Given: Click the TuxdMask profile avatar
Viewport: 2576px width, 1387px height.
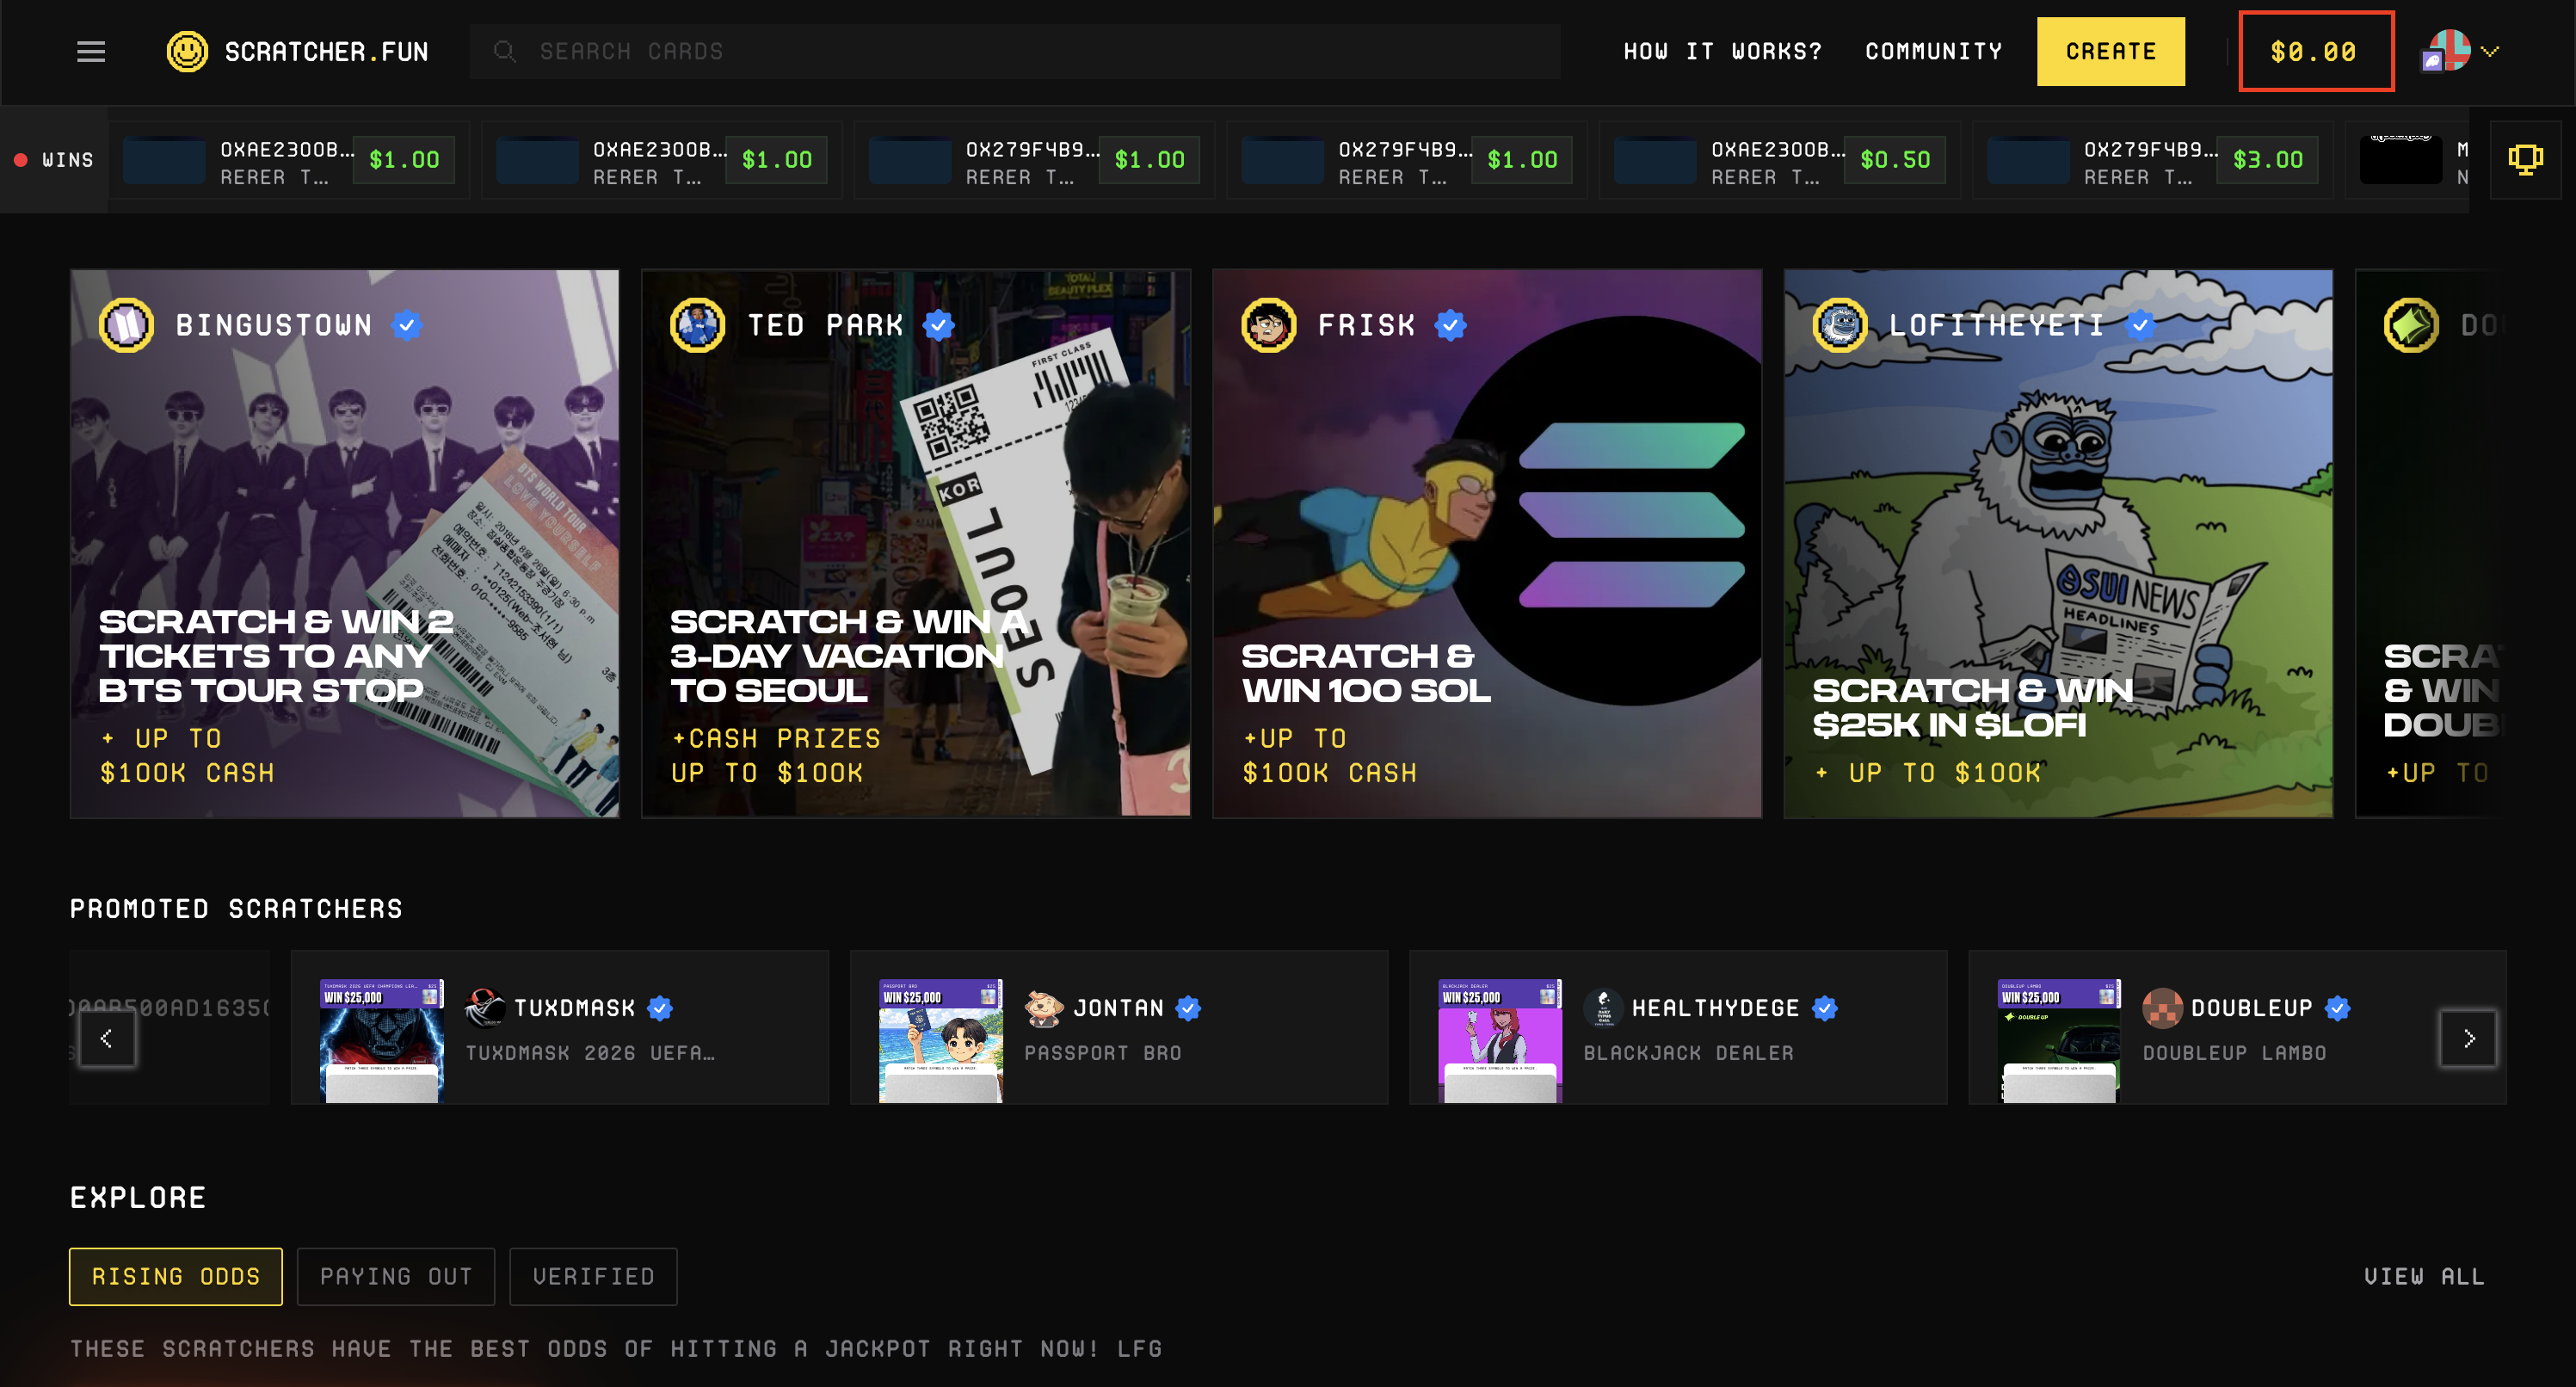Looking at the screenshot, I should coord(485,1008).
